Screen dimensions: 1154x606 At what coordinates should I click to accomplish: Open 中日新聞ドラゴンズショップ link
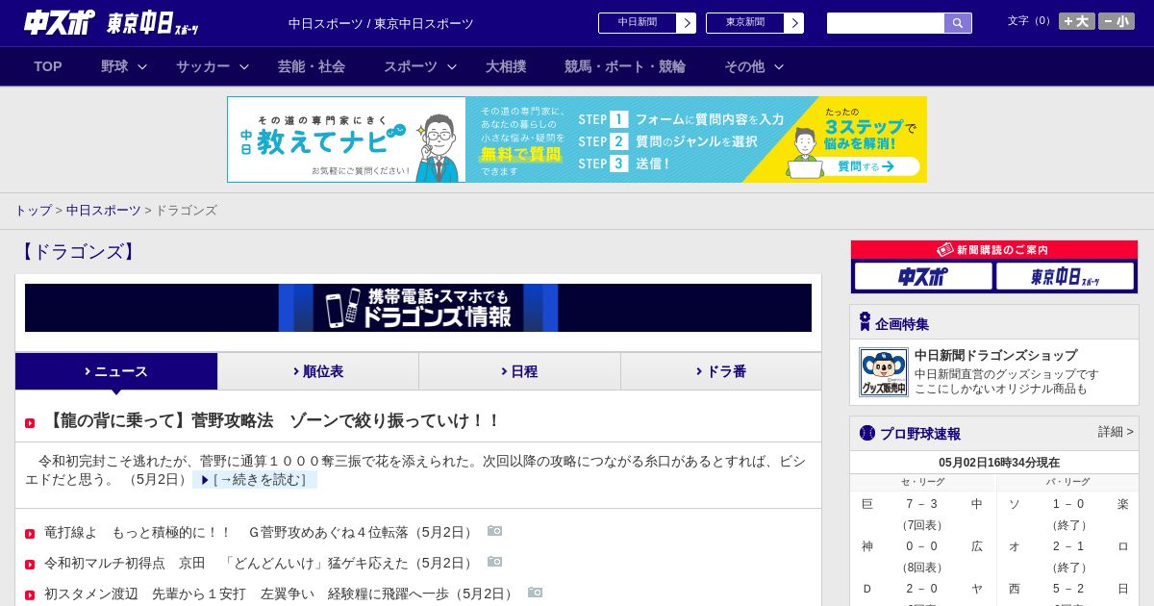tap(995, 355)
